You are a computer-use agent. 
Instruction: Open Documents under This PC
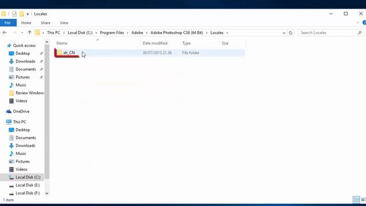point(25,138)
